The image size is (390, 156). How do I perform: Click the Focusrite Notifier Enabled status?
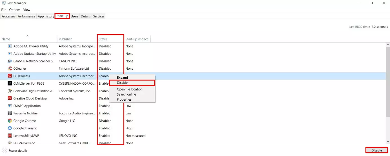[105, 113]
